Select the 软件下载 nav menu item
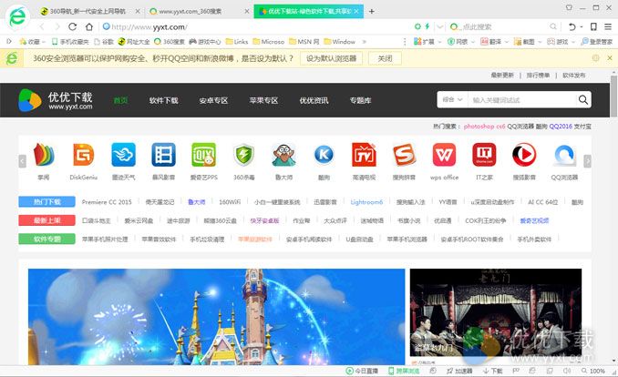Image resolution: width=618 pixels, height=377 pixels. tap(163, 100)
